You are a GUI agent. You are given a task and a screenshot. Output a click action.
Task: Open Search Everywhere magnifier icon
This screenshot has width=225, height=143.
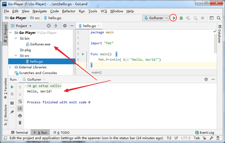[218, 18]
